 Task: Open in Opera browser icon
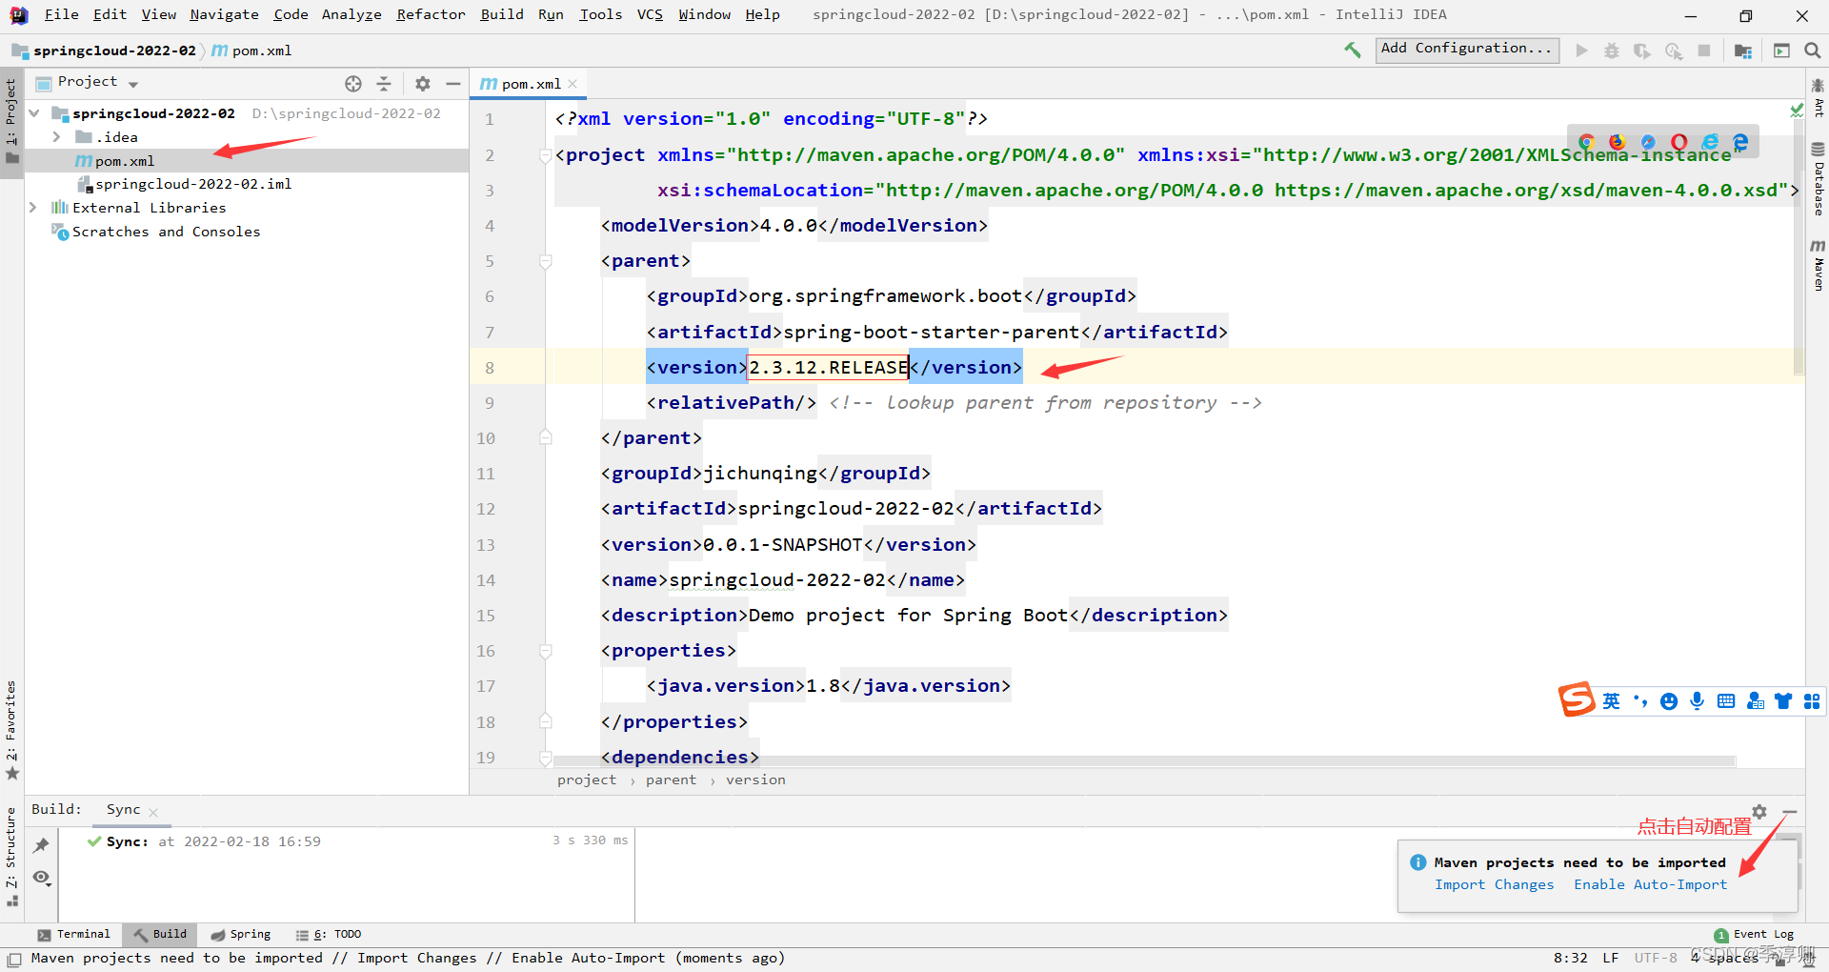click(x=1678, y=142)
